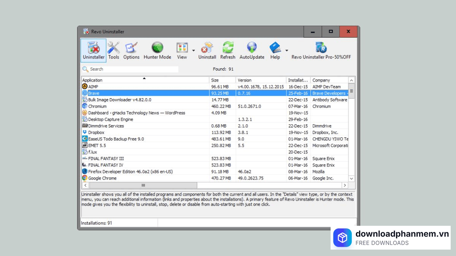Click the Installations: 91 status text
The height and width of the screenshot is (256, 456).
coord(97,223)
